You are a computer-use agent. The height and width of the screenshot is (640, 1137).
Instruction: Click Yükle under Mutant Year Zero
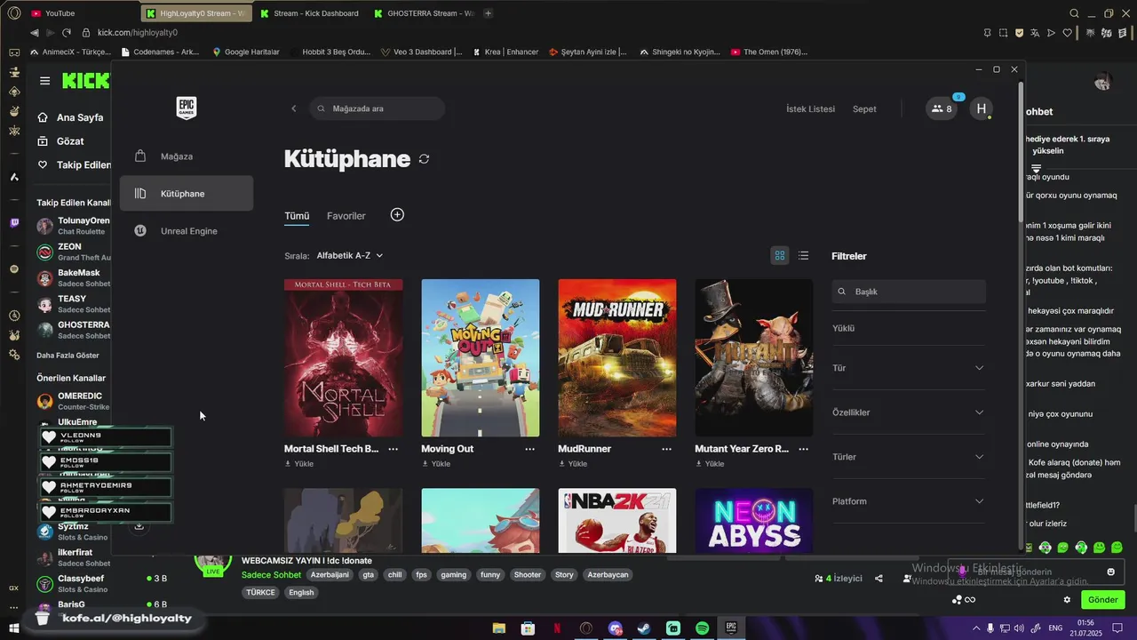tap(710, 464)
